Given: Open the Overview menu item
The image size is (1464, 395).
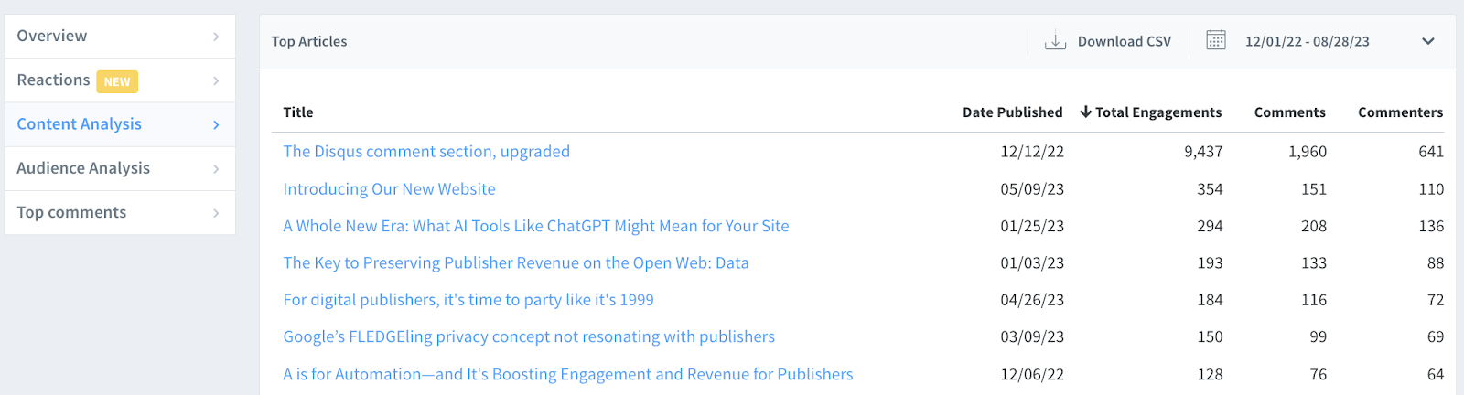Looking at the screenshot, I should (52, 36).
